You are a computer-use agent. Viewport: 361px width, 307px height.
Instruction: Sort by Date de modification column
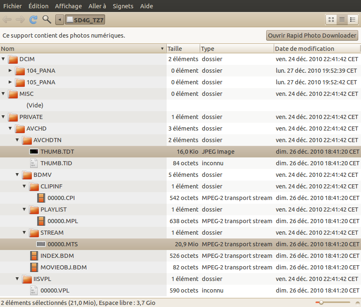(304, 49)
